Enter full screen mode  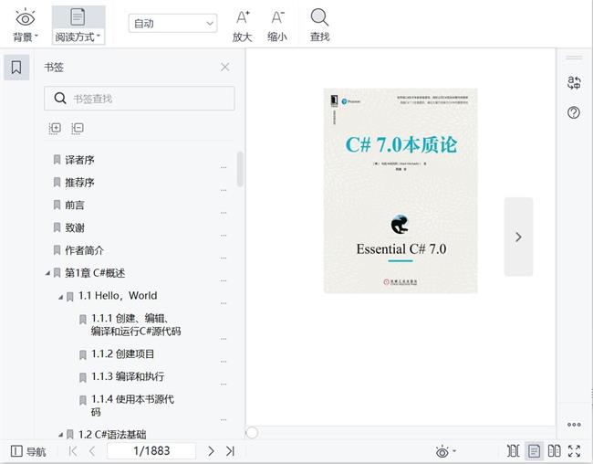(x=574, y=450)
